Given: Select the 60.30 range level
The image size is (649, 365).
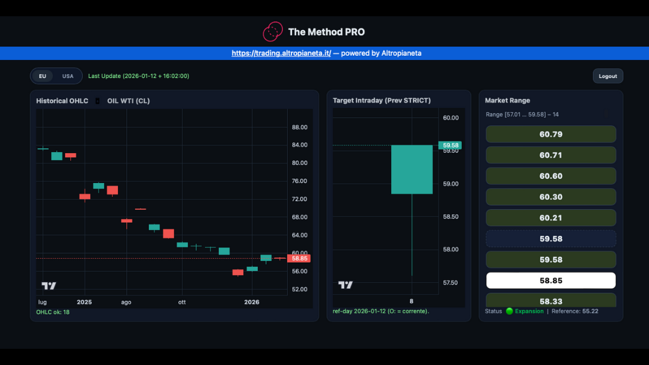Looking at the screenshot, I should [x=550, y=197].
